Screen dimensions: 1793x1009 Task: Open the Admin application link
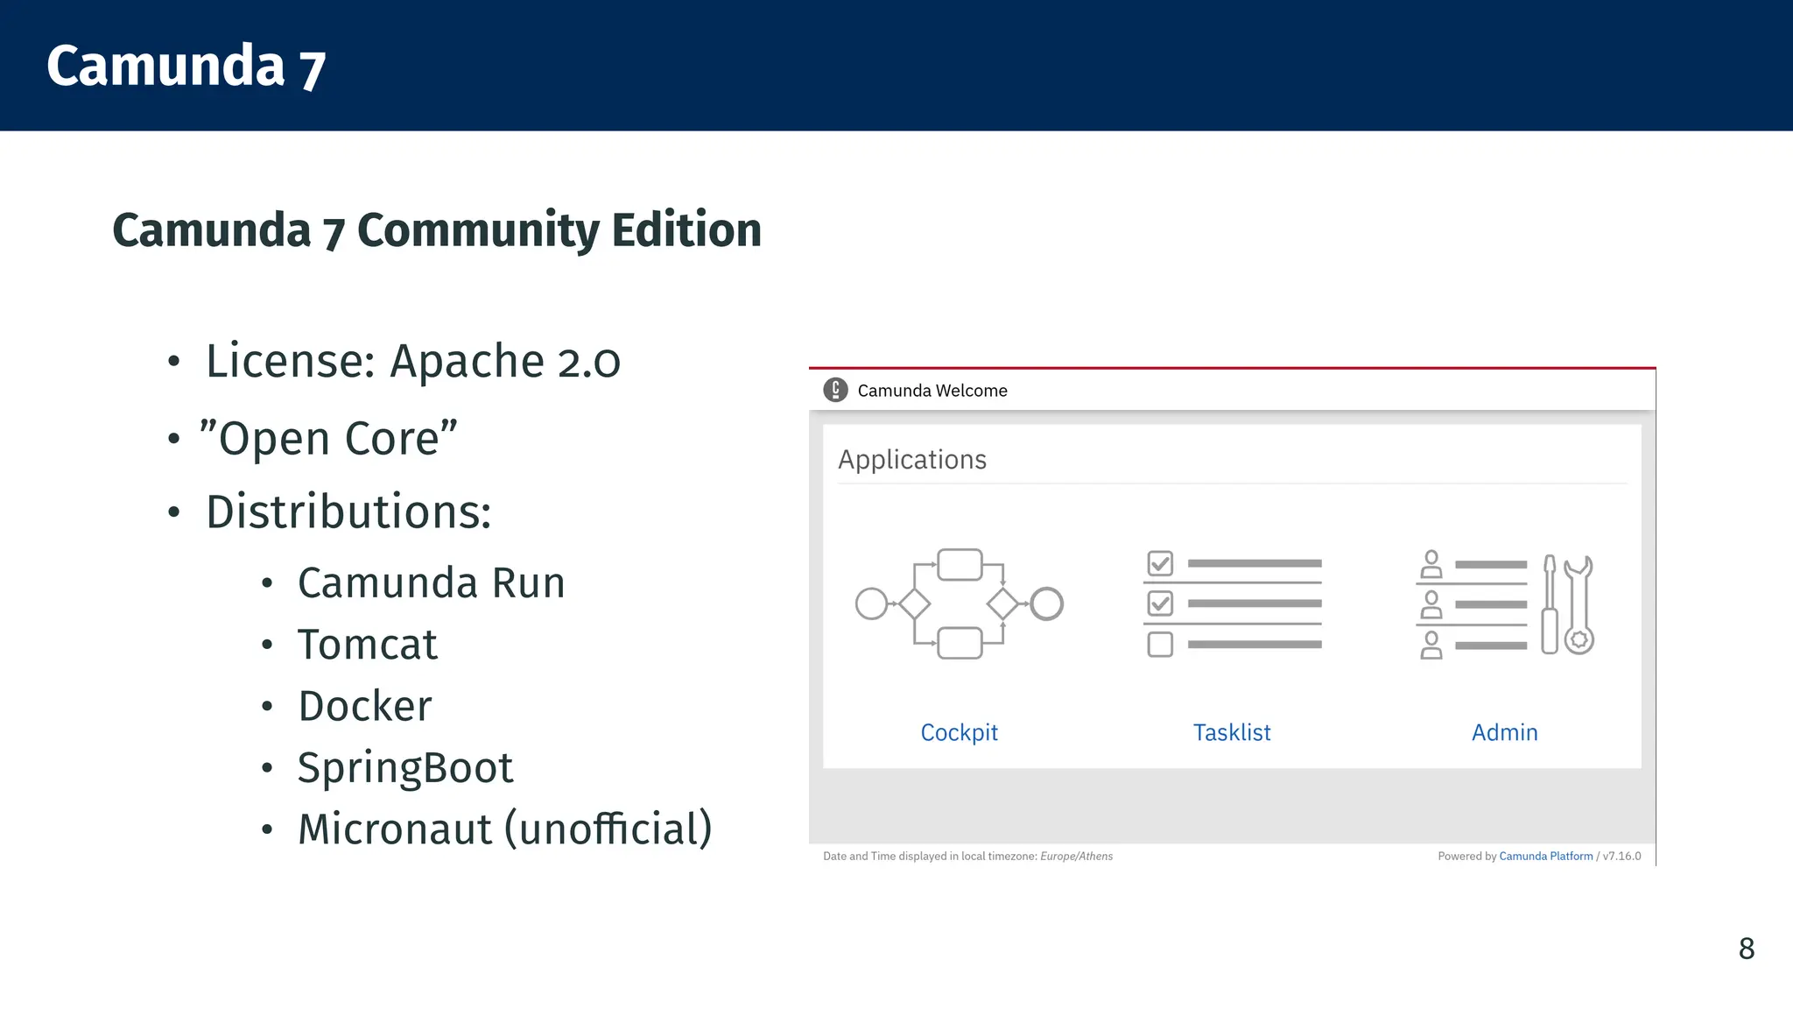1504,732
